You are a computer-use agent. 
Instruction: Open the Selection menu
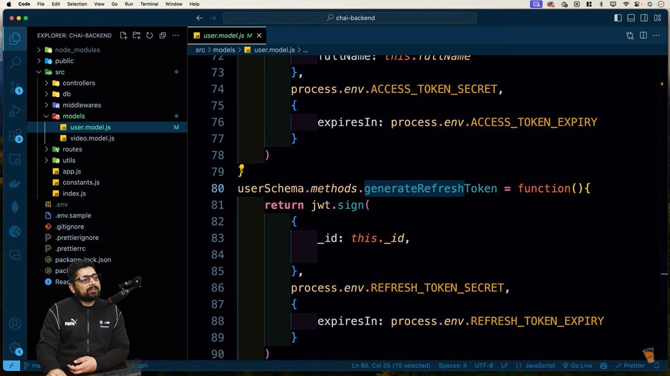(x=77, y=4)
